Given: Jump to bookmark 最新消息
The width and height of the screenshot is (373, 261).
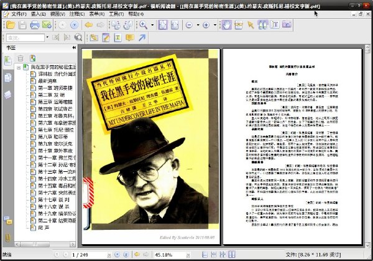Looking at the screenshot, I should click(48, 81).
